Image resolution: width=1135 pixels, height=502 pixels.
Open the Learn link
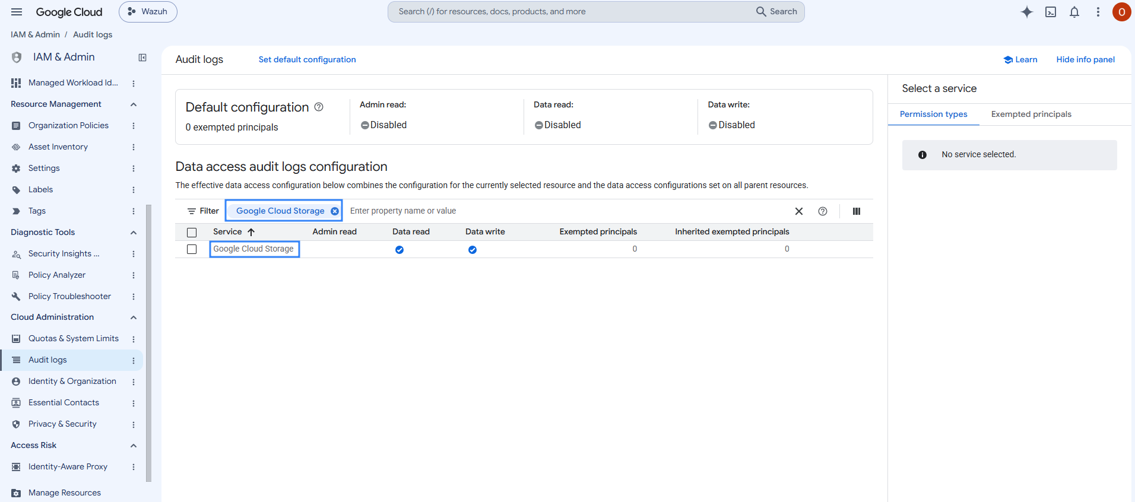(x=1020, y=59)
